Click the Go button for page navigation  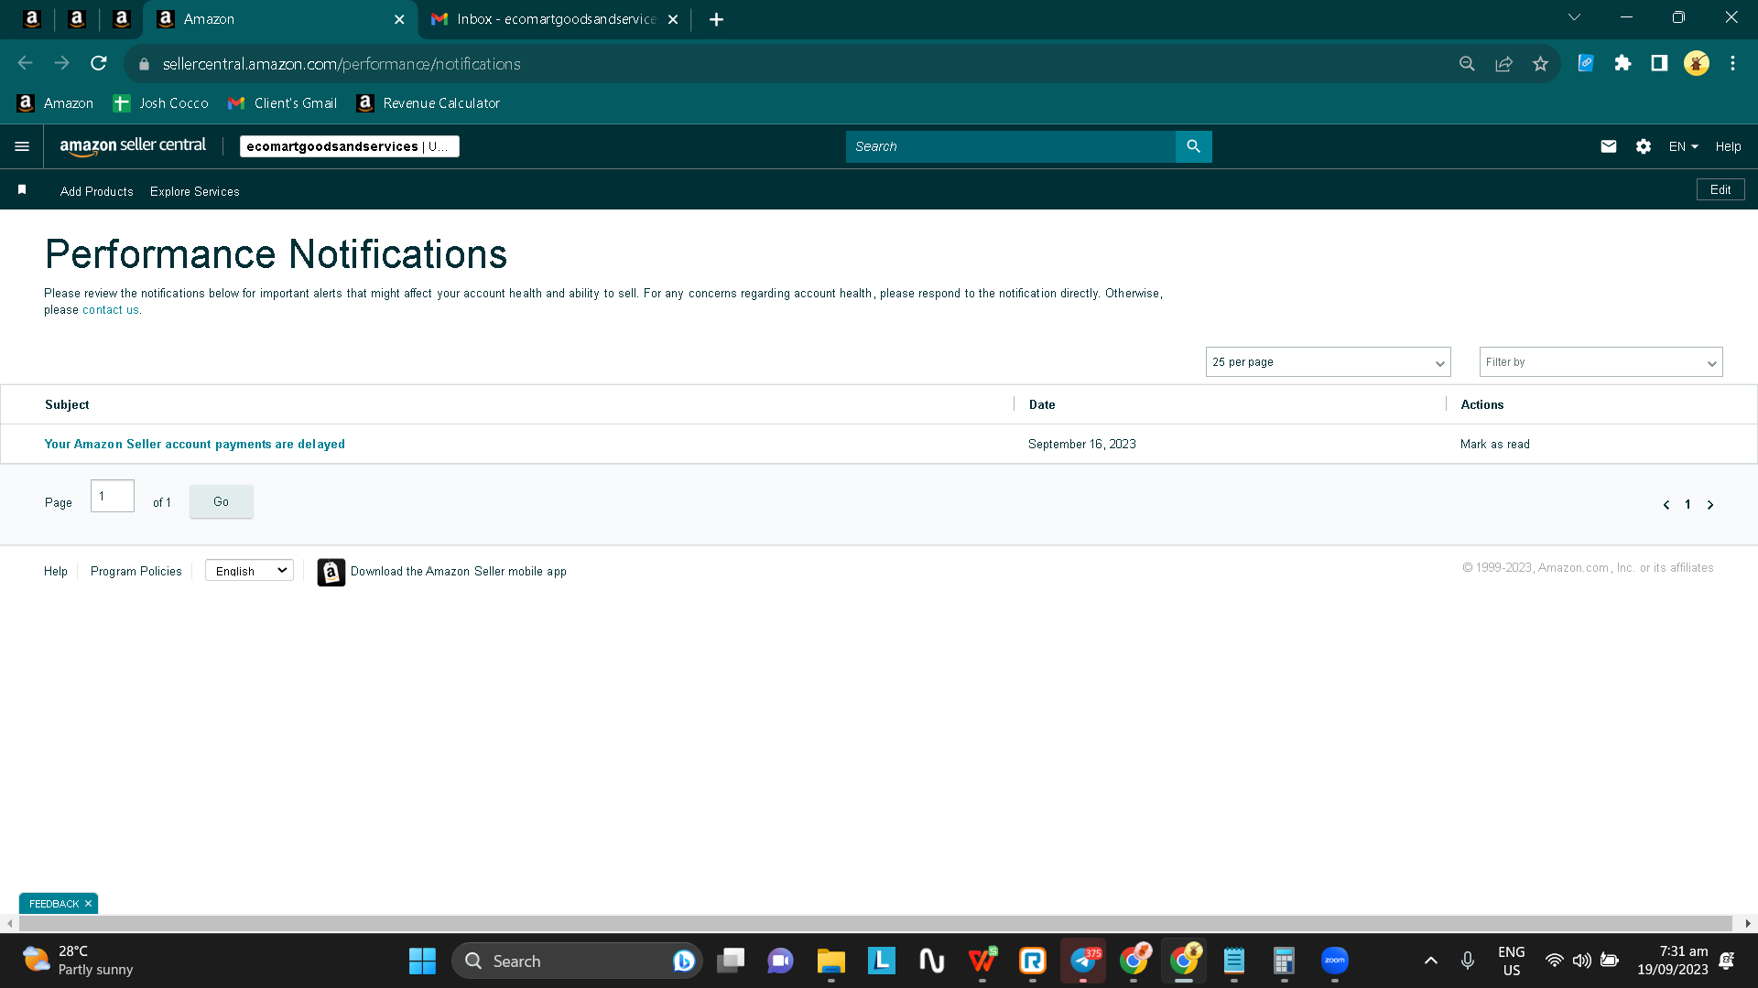coord(222,502)
